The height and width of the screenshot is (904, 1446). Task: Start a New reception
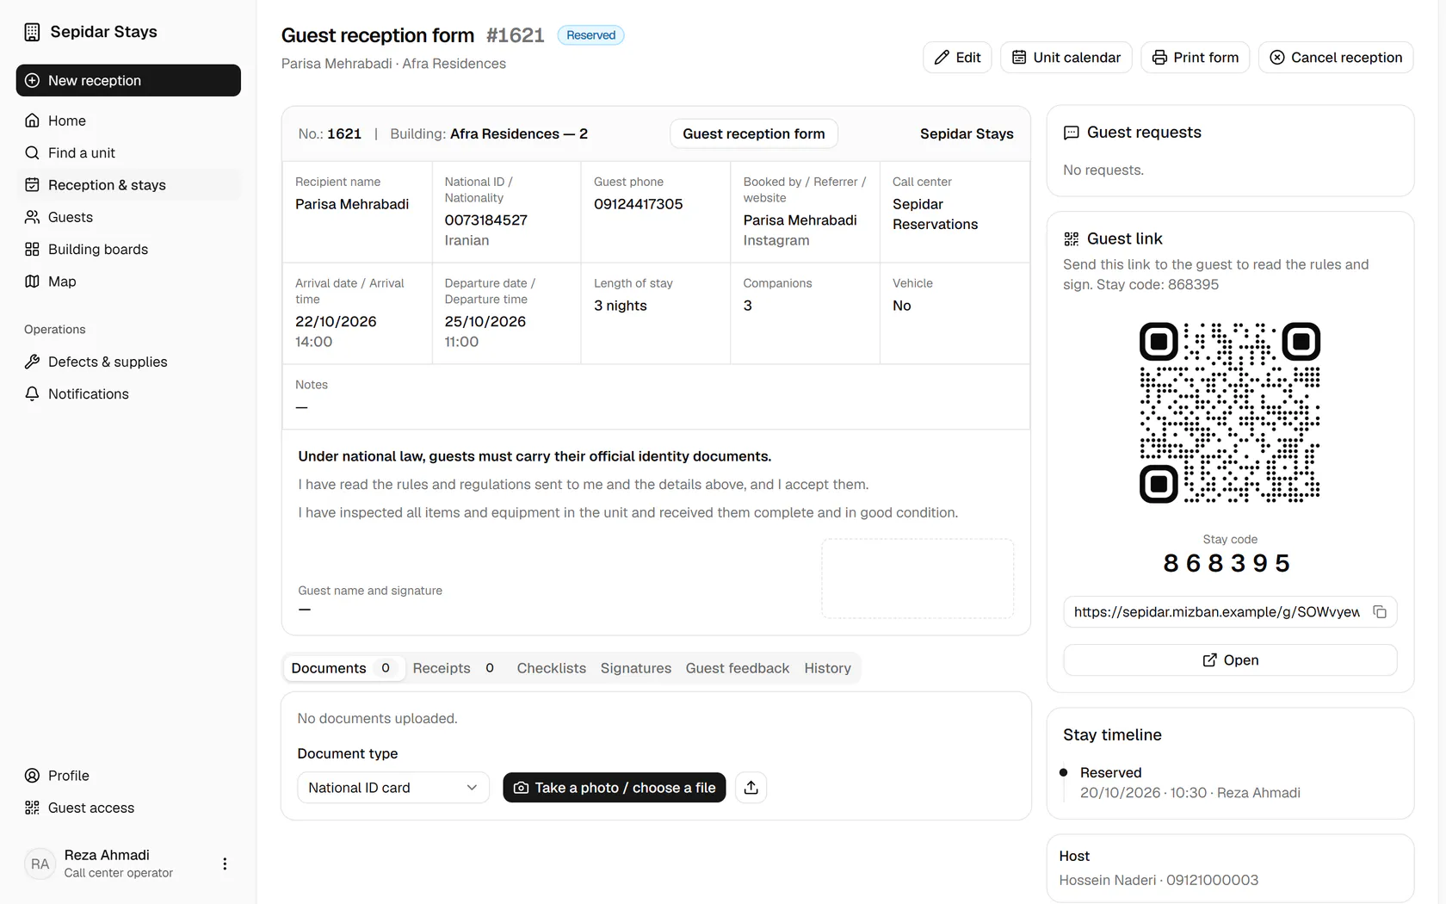128,80
